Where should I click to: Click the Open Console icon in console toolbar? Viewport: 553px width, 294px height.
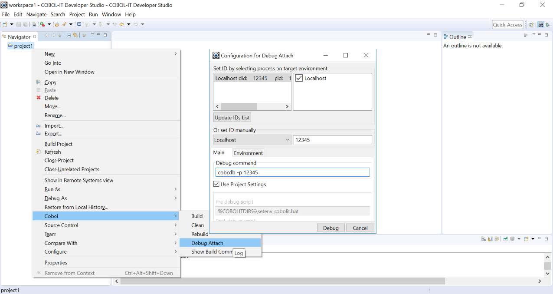pyautogui.click(x=526, y=238)
